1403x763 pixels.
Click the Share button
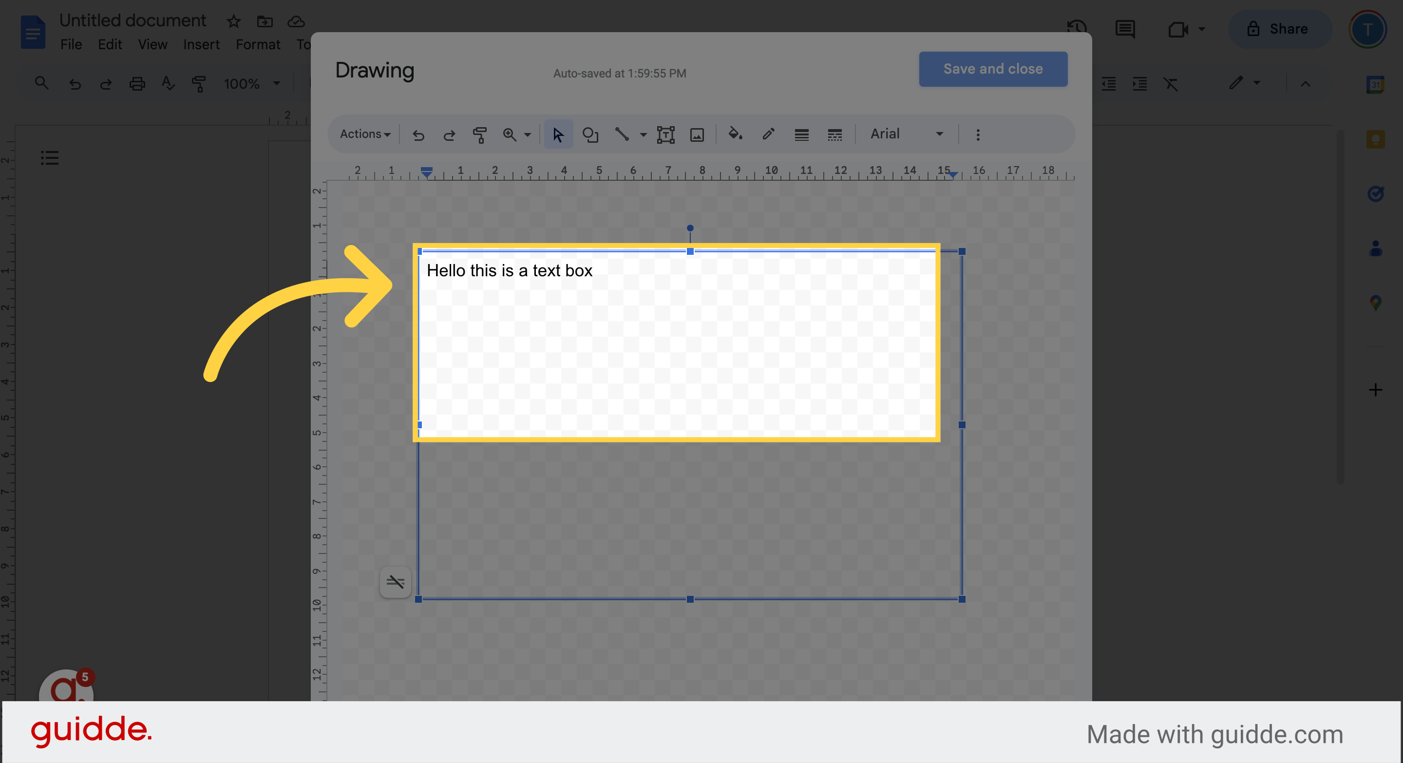coord(1280,29)
